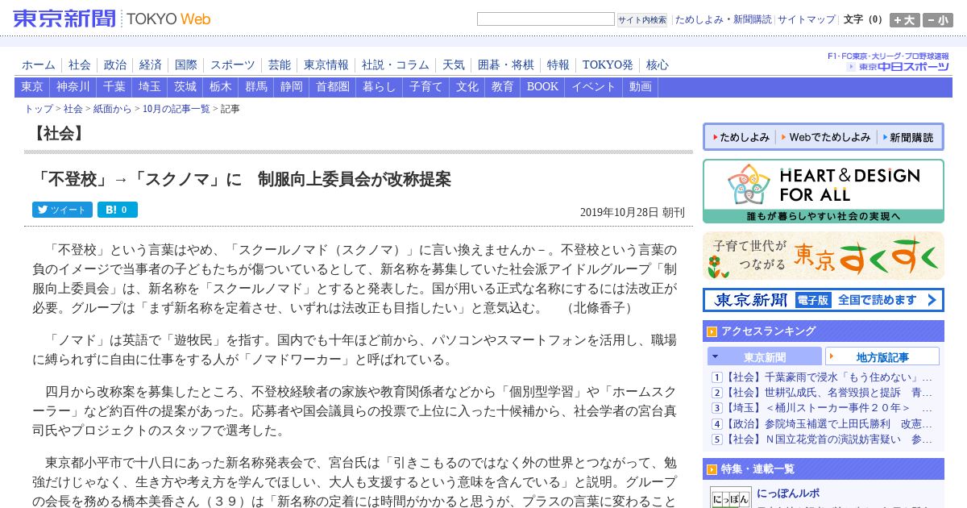Image resolution: width=967 pixels, height=508 pixels.
Task: Open the 東京情報 menu item
Action: pos(326,65)
